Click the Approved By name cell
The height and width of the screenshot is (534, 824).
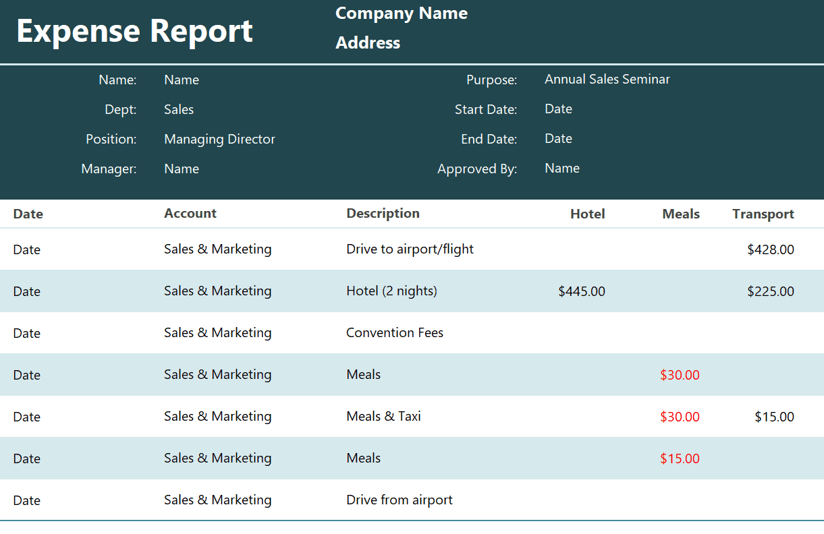[x=562, y=169]
